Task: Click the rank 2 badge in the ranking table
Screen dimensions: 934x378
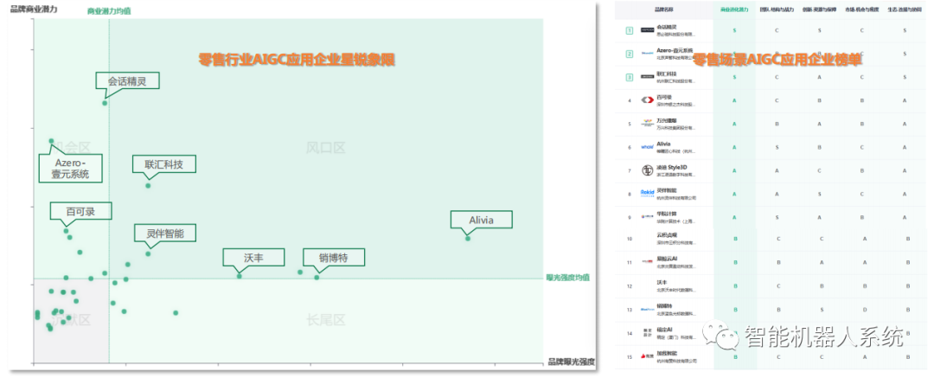Action: pyautogui.click(x=629, y=54)
